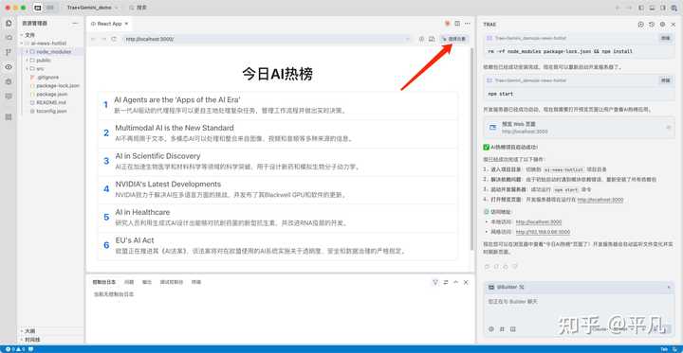The height and width of the screenshot is (353, 683).
Task: Click the # icon in chat input
Action: click(x=502, y=328)
